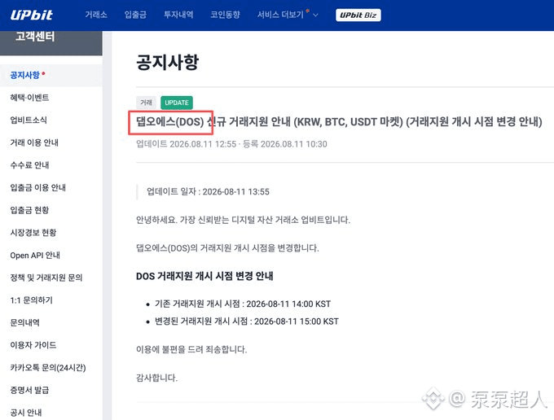
Task: Open 이용자 가이드 sidebar item
Action: (x=33, y=345)
